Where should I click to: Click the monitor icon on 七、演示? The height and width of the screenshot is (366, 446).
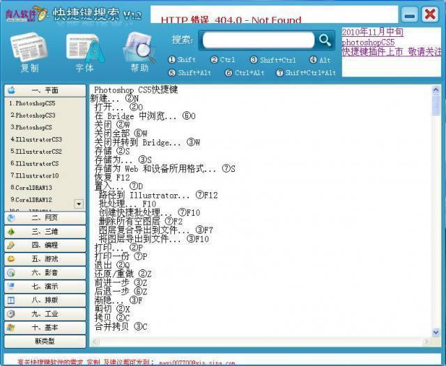(x=11, y=286)
